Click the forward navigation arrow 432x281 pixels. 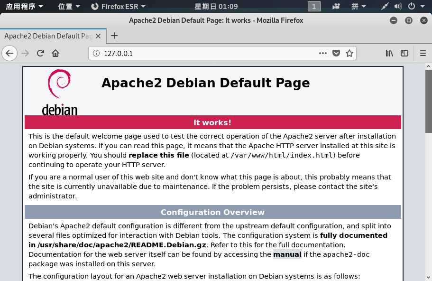tap(25, 53)
